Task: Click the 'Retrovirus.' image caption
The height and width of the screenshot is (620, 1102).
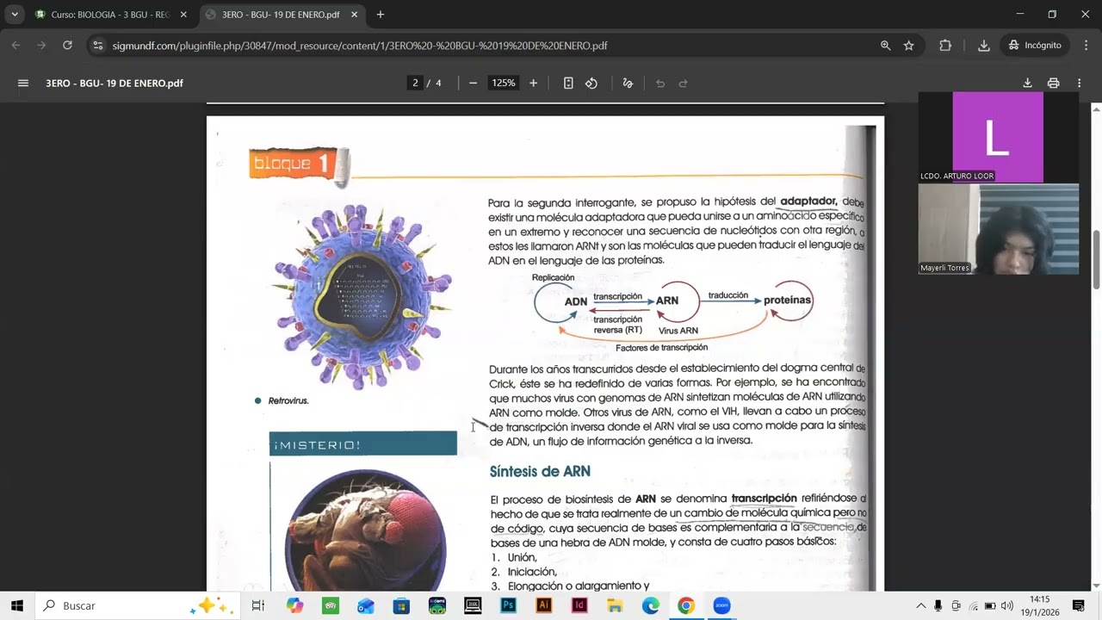Action: (x=288, y=400)
